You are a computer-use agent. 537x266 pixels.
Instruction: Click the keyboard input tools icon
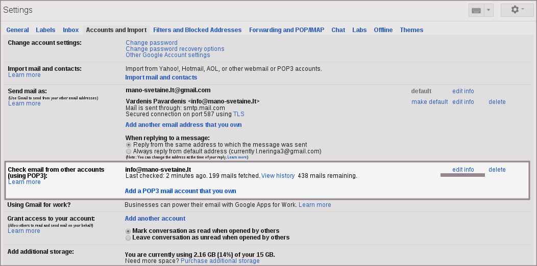click(476, 10)
